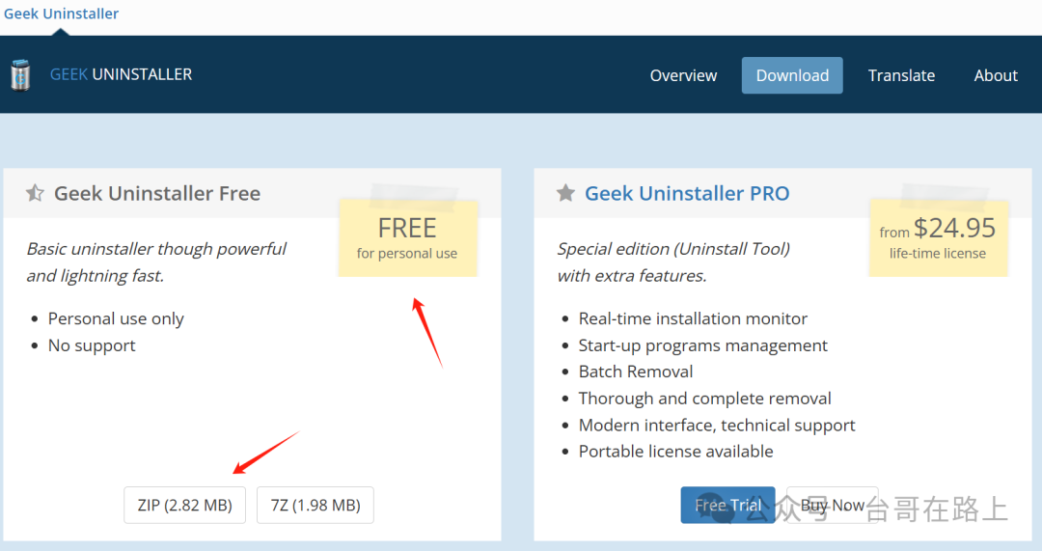
Task: Start the PRO Free Trial
Action: (727, 505)
